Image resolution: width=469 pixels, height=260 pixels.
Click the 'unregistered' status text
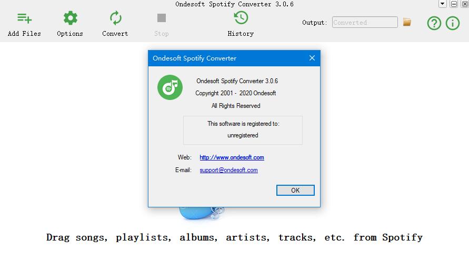click(243, 135)
